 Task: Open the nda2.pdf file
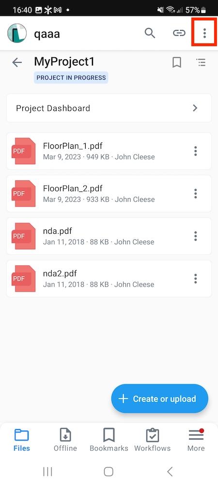(x=109, y=278)
